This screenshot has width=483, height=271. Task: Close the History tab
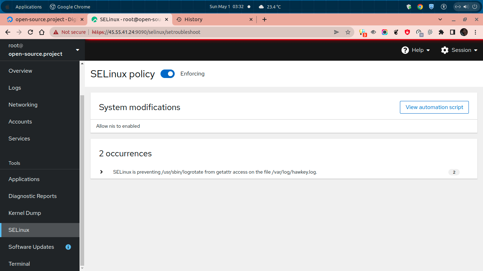(x=251, y=19)
